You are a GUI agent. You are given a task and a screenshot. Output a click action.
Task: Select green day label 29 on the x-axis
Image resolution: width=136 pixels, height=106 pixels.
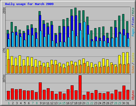pyautogui.click(x=120, y=103)
